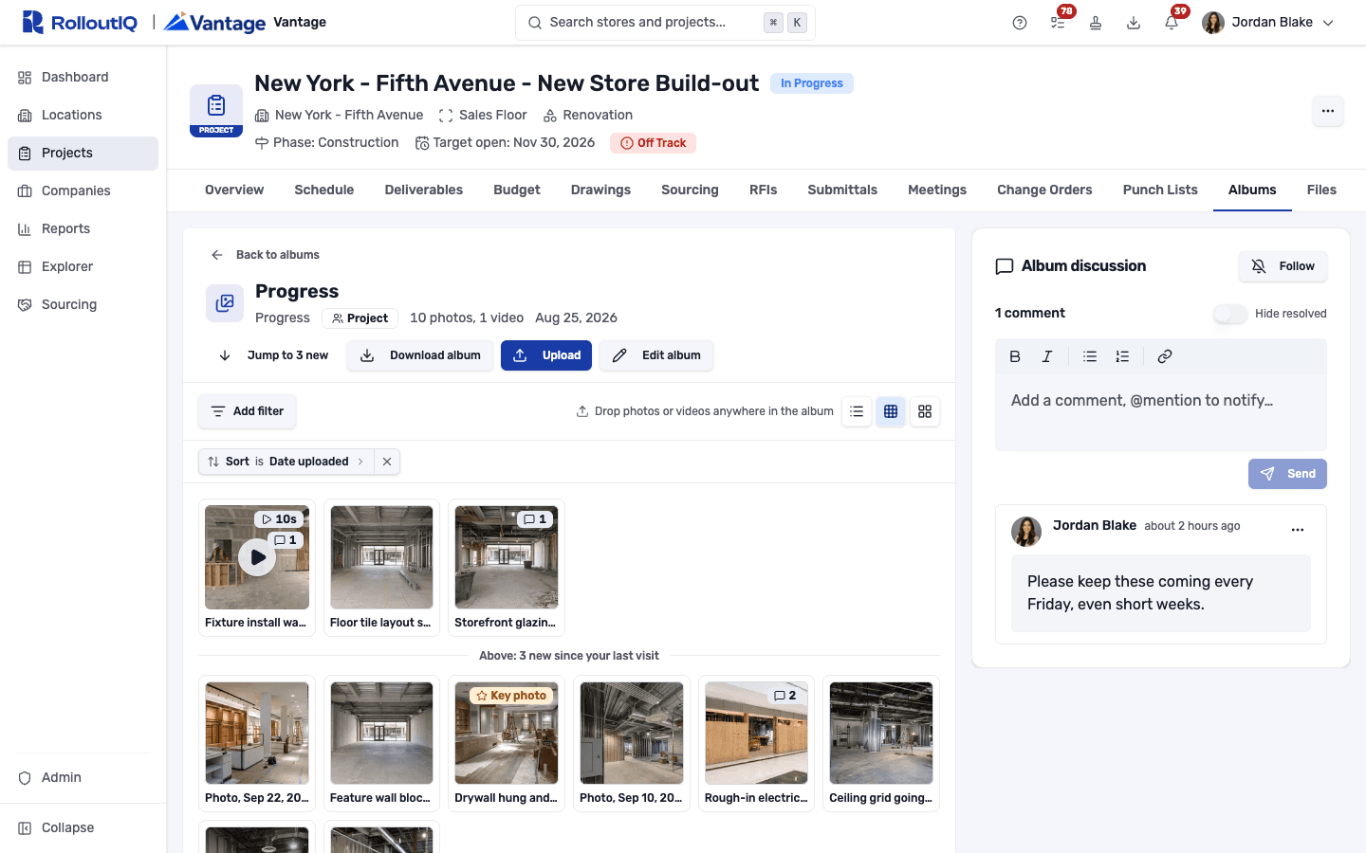Focus the search stores and projects field

click(x=665, y=23)
